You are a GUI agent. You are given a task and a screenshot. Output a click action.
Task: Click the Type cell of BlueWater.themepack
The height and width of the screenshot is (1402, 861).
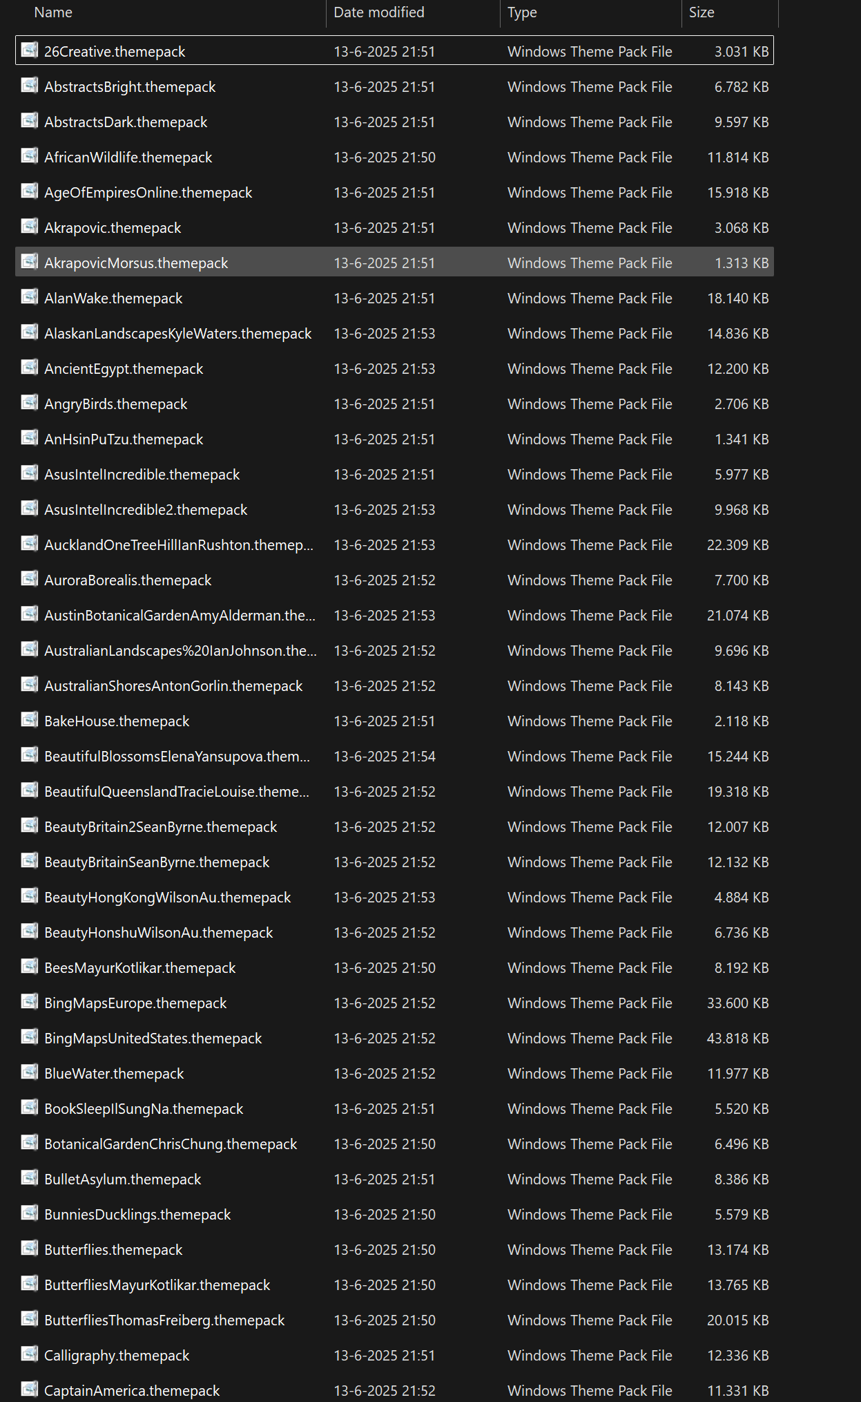[x=590, y=1074]
